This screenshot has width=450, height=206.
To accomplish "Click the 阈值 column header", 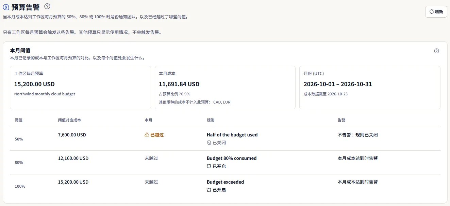I will click(19, 120).
